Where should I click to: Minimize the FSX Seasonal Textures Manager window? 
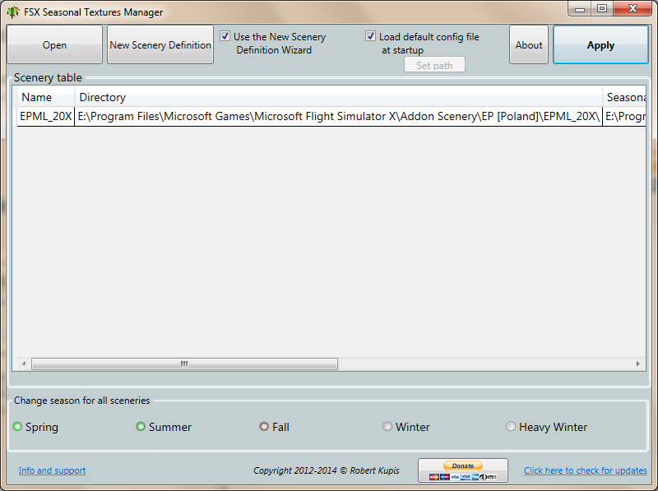[580, 9]
